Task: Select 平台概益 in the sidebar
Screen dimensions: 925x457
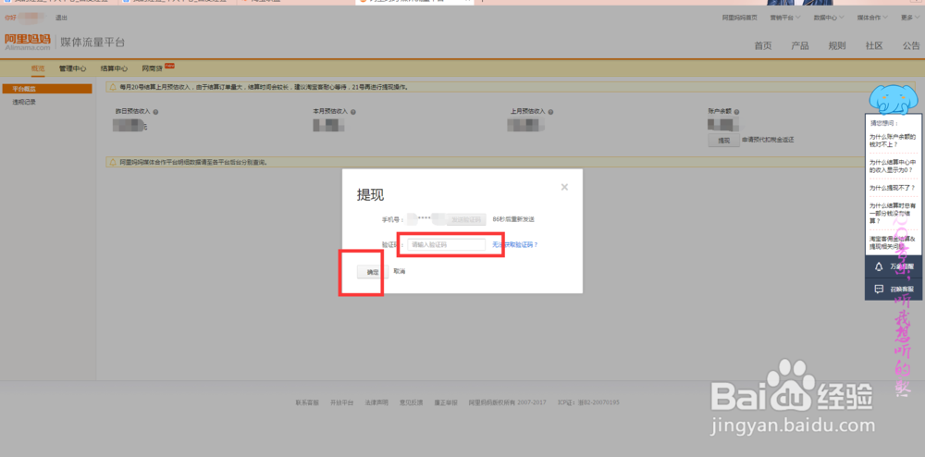Action: 47,89
